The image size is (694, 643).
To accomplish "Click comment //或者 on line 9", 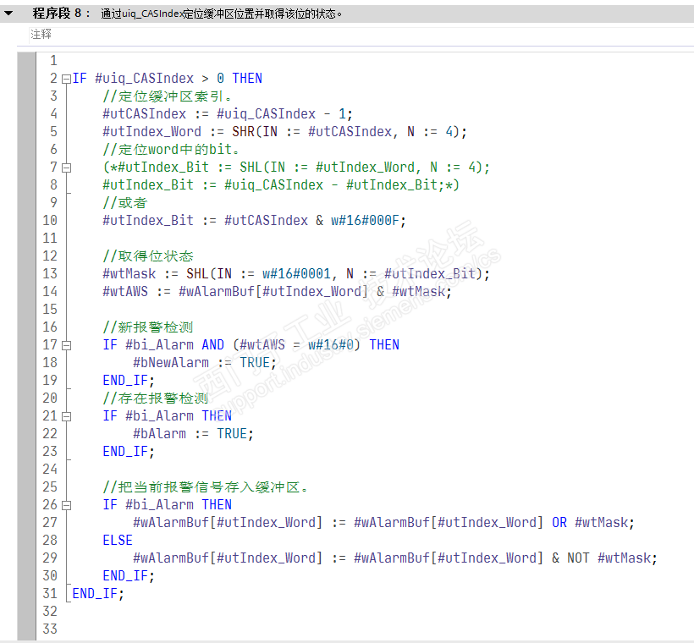I will [125, 203].
